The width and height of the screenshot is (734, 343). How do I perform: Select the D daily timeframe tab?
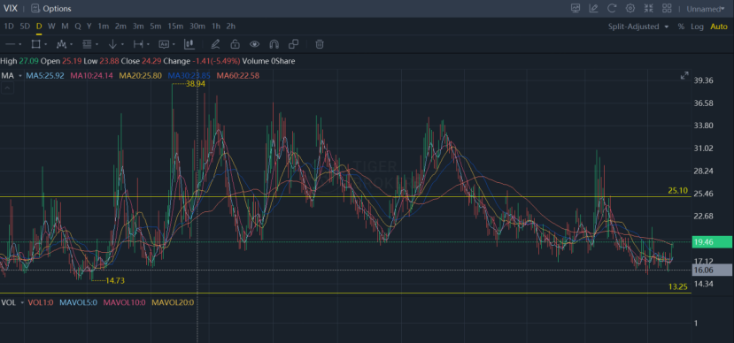[x=39, y=27]
